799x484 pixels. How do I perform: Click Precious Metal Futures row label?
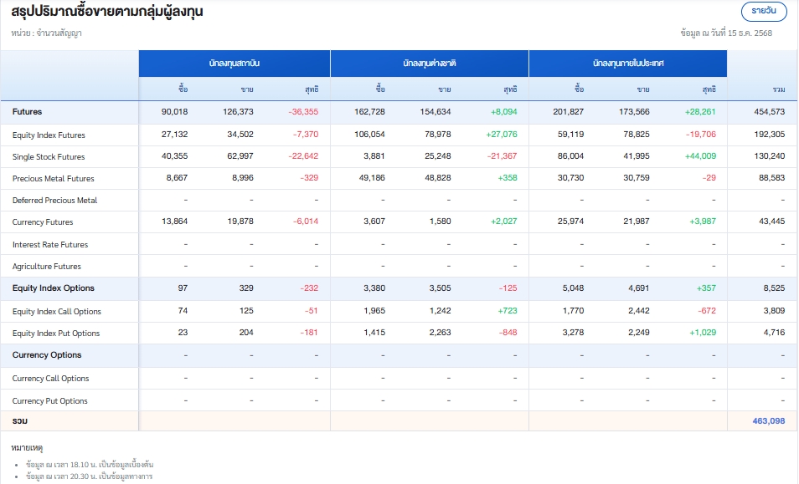pyautogui.click(x=53, y=179)
